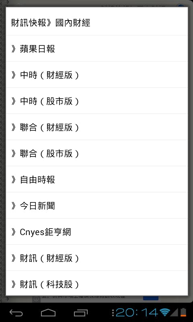Image resolution: width=193 pixels, height=322 pixels.
Task: Choose 中時（財經版）source
Action: [97, 74]
